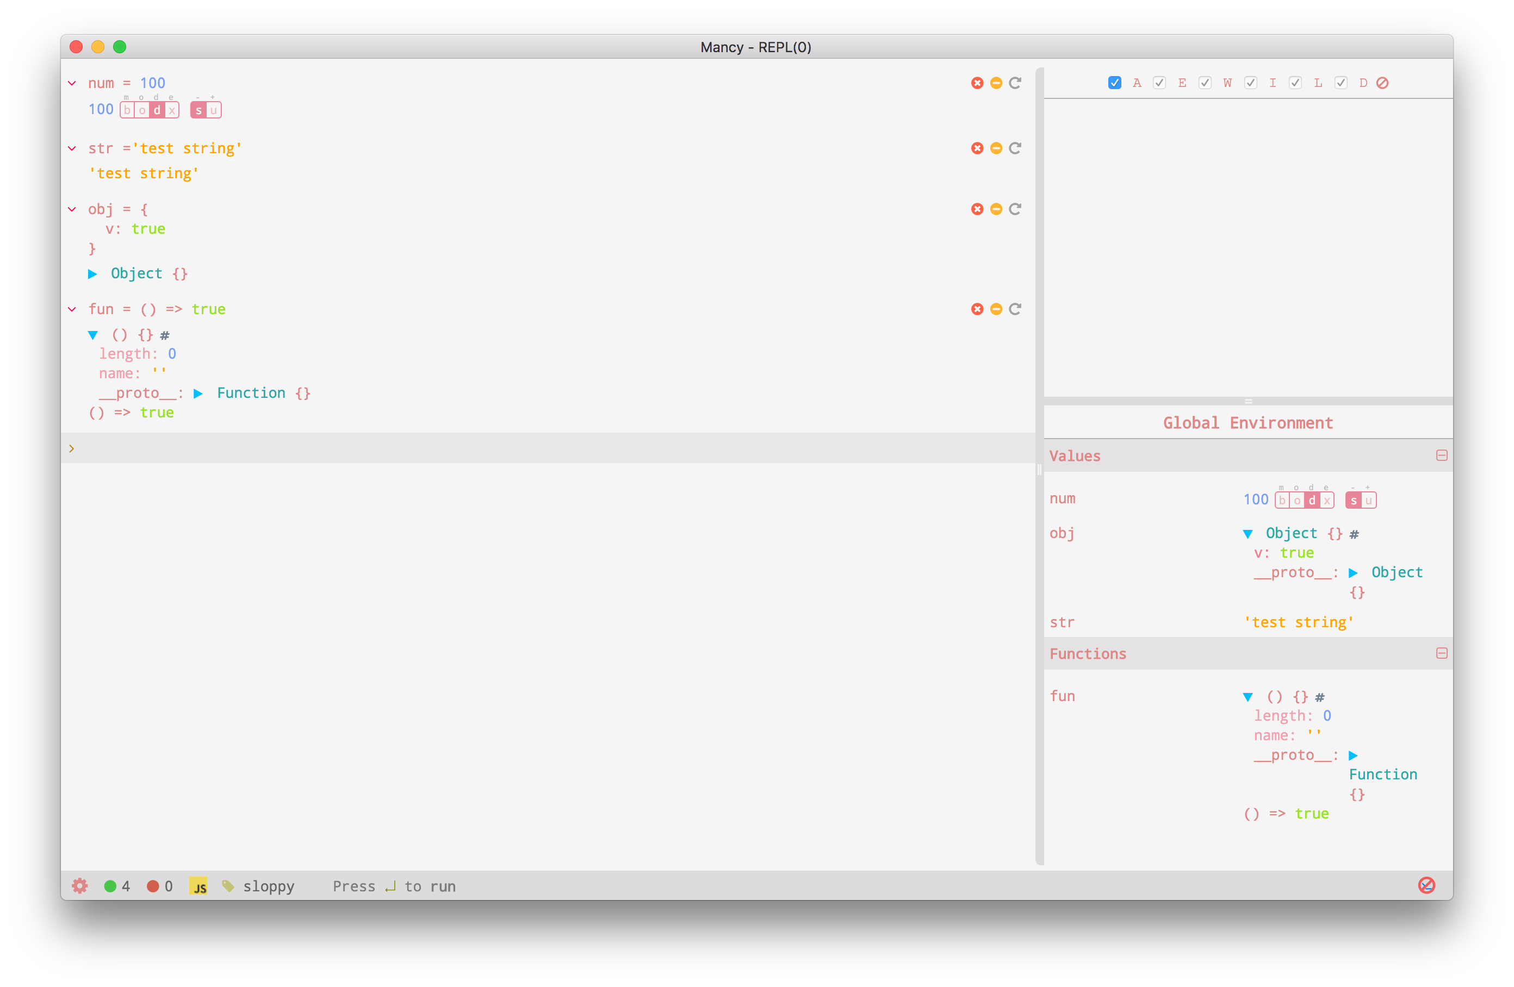
Task: Click the bottom-right status bar ban icon
Action: (x=1426, y=885)
